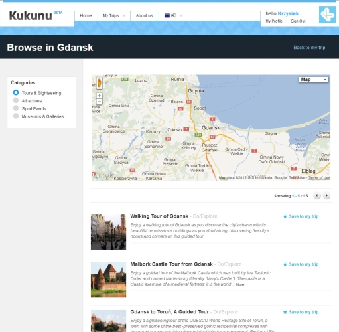Click the Kukunu logo
This screenshot has width=339, height=332.
tap(31, 16)
